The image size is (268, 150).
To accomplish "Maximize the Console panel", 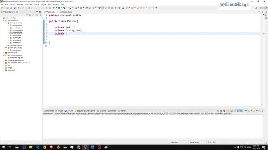I will [263, 111].
